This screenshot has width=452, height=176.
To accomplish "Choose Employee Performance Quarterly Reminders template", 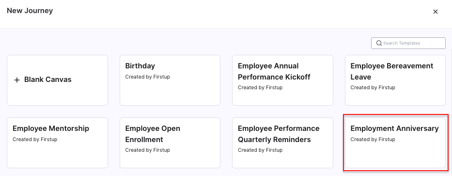I will (282, 143).
